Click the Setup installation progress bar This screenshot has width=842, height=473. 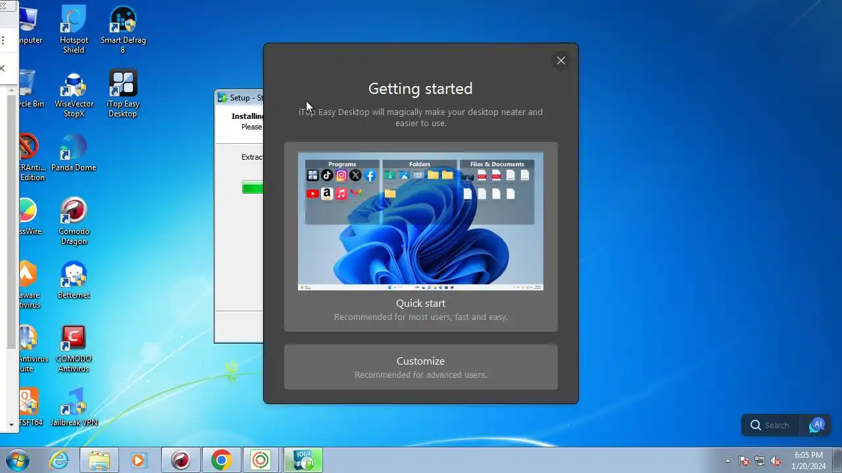253,187
